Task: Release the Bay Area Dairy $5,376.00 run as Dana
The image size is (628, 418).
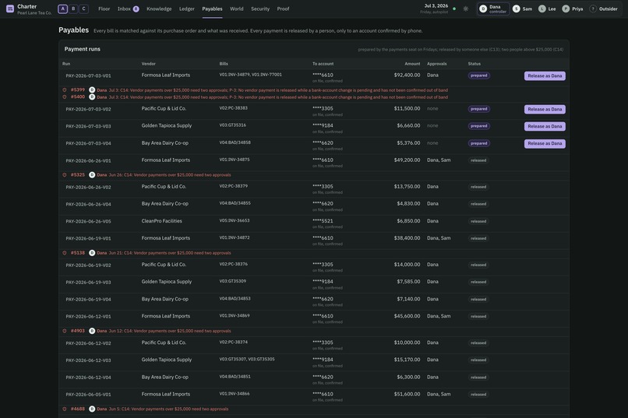Action: tap(545, 143)
